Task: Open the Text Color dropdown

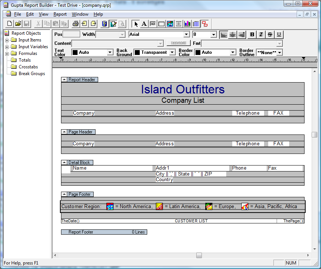Action: click(x=110, y=53)
